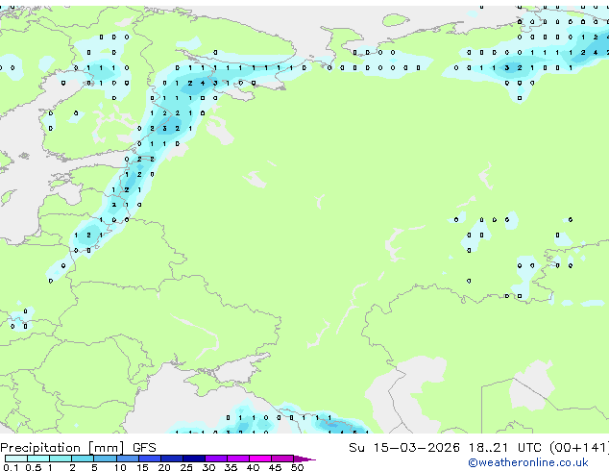Pick the legend swatch between 20 and 25

(171, 459)
